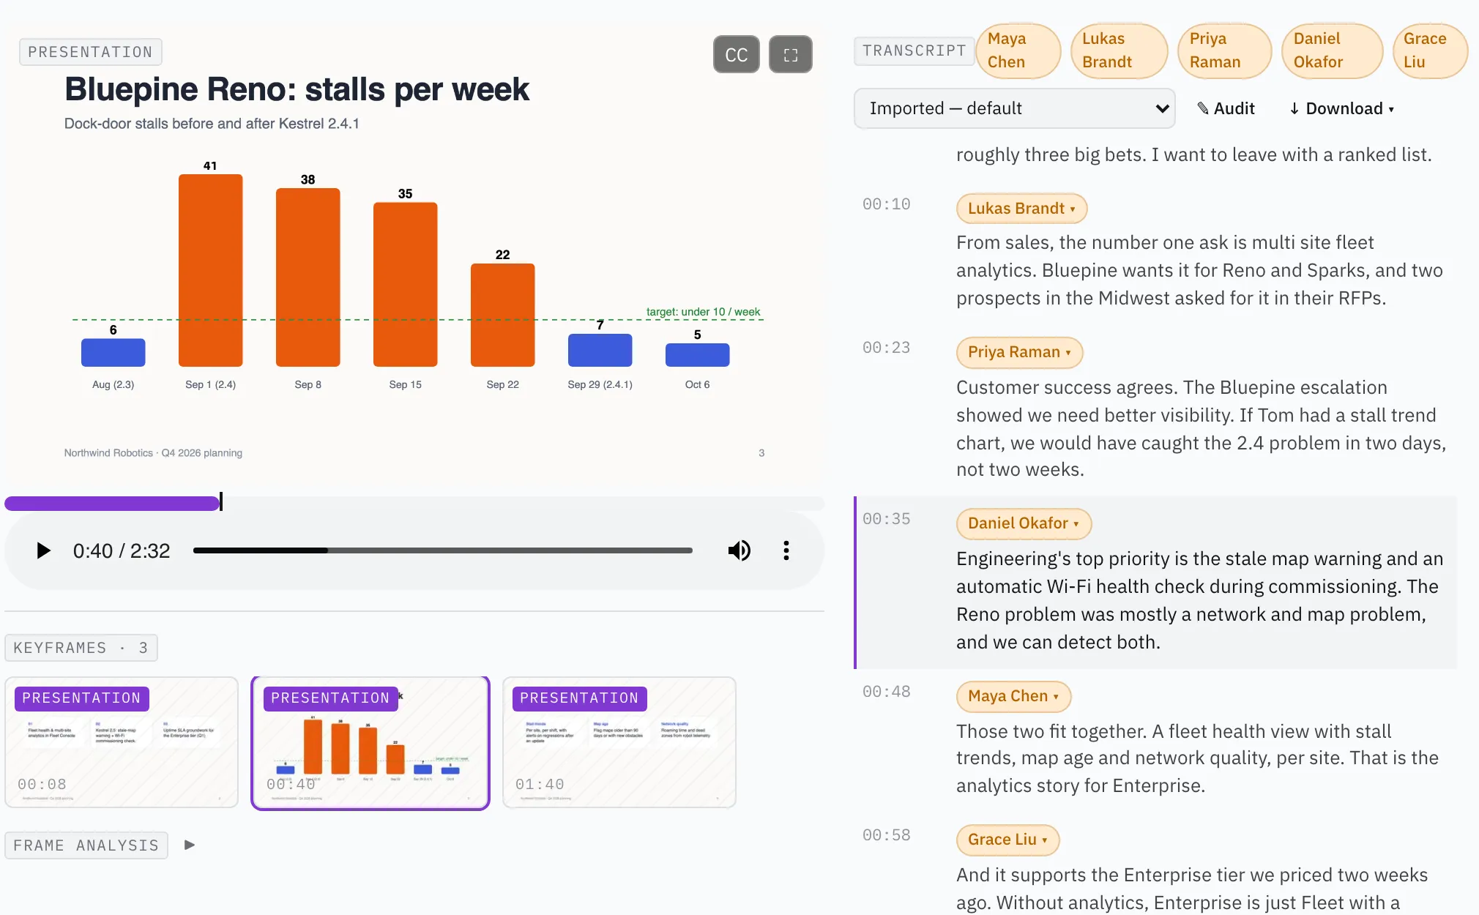1479x915 pixels.
Task: Open the 00:08 keyframe thumbnail
Action: click(122, 742)
